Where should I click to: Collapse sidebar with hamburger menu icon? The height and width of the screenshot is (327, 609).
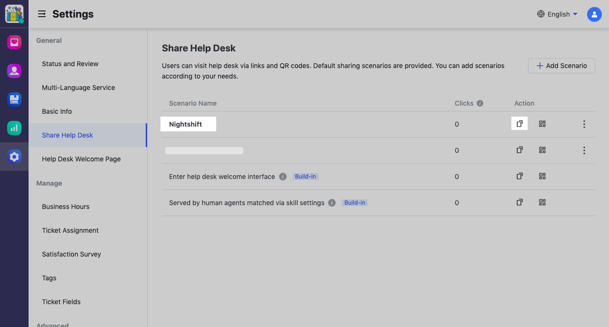(x=42, y=14)
